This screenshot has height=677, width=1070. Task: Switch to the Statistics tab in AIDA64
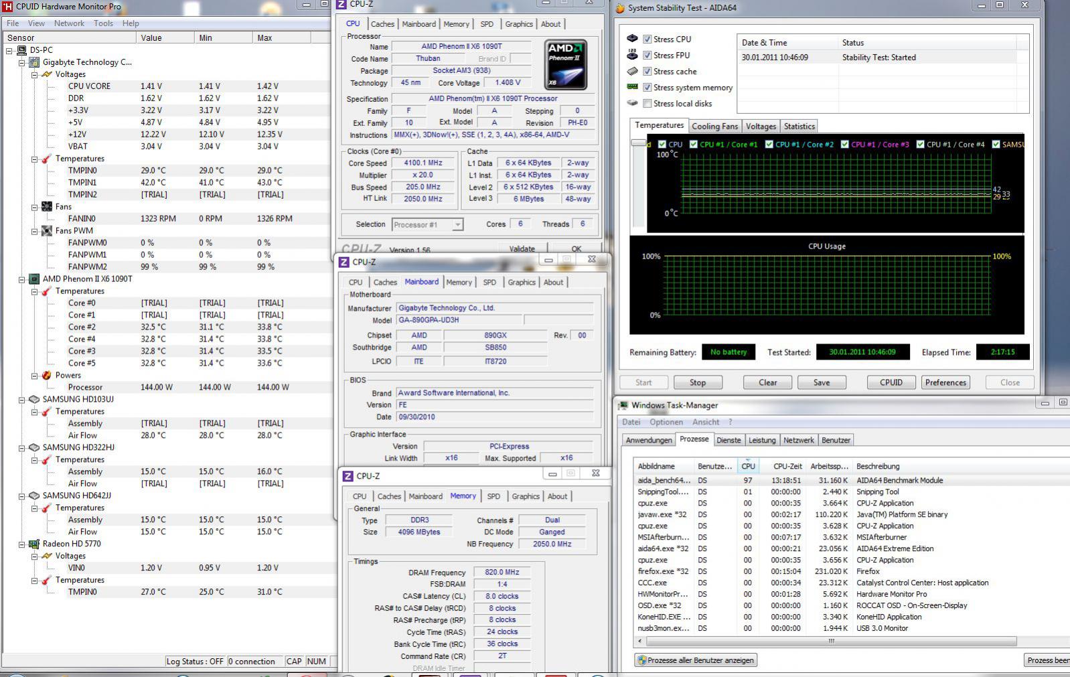(799, 127)
